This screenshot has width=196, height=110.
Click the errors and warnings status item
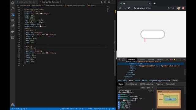pos(24,109)
